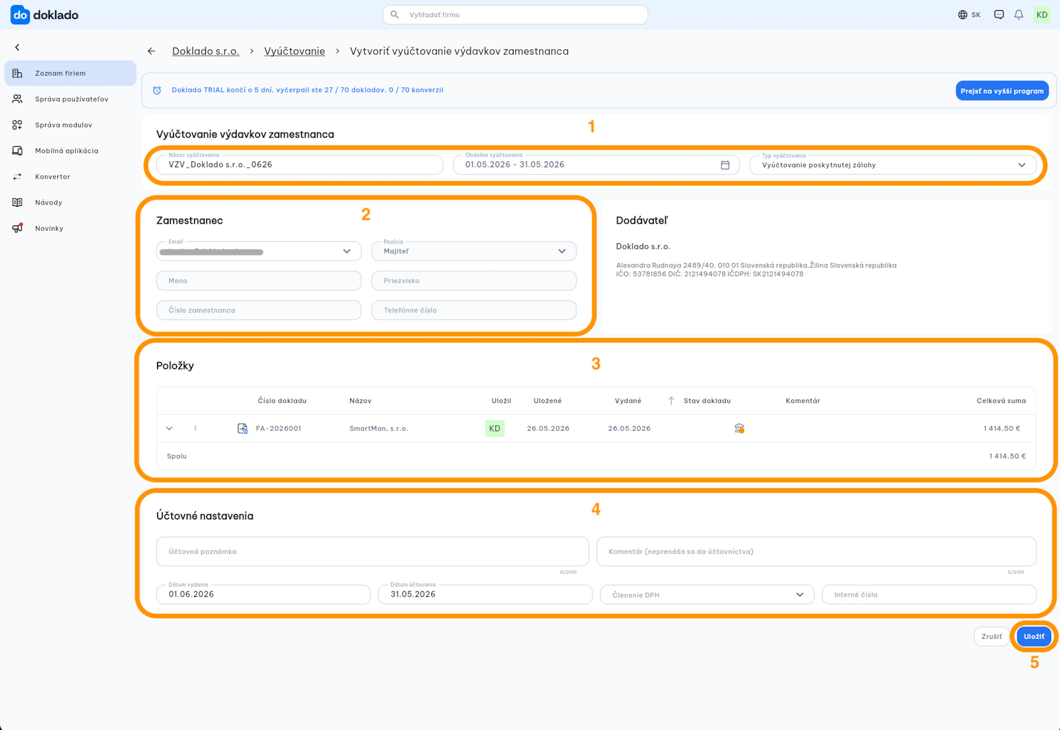Click the Zrušiť button
Screen dimensions: 1060x730
pos(992,637)
